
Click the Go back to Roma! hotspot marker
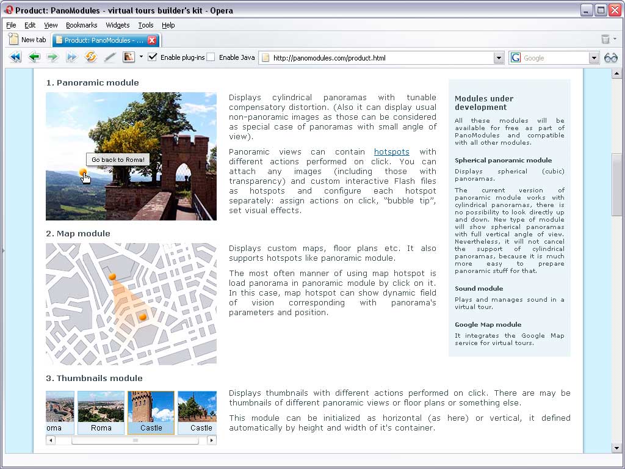click(x=83, y=172)
